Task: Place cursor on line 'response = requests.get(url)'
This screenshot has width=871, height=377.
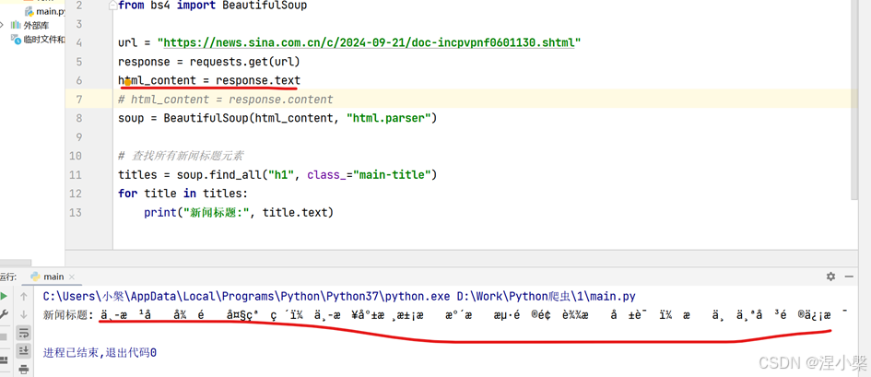Action: [x=209, y=62]
